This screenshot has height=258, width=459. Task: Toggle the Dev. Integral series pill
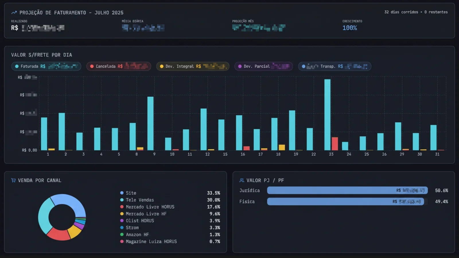pos(193,66)
